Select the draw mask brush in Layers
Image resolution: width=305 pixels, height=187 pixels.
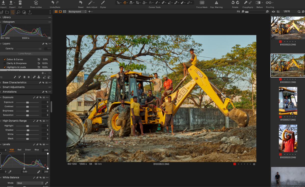tap(15, 77)
